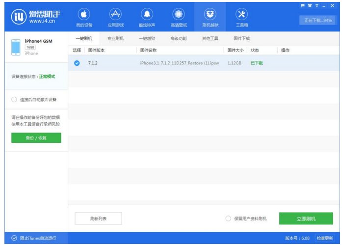Image resolution: width=342 pixels, height=245 pixels.
Task: Close the 爱思助手 window
Action: click(x=332, y=5)
